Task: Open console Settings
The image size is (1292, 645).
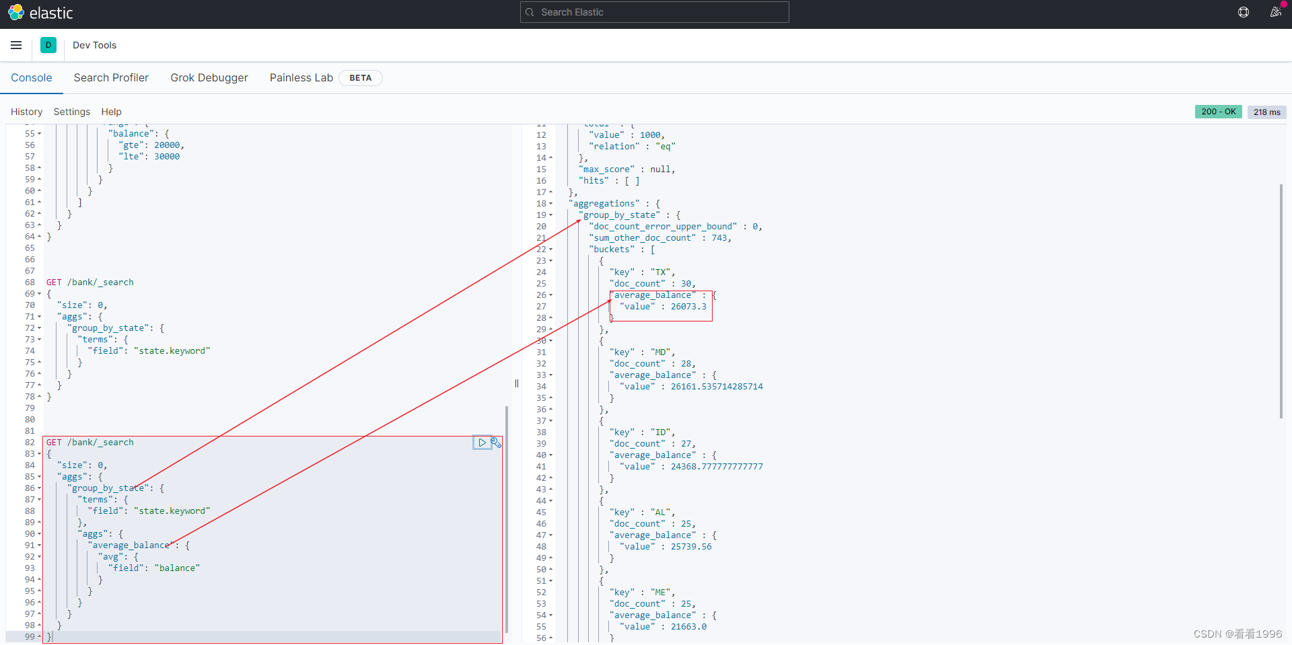Action: [x=72, y=112]
